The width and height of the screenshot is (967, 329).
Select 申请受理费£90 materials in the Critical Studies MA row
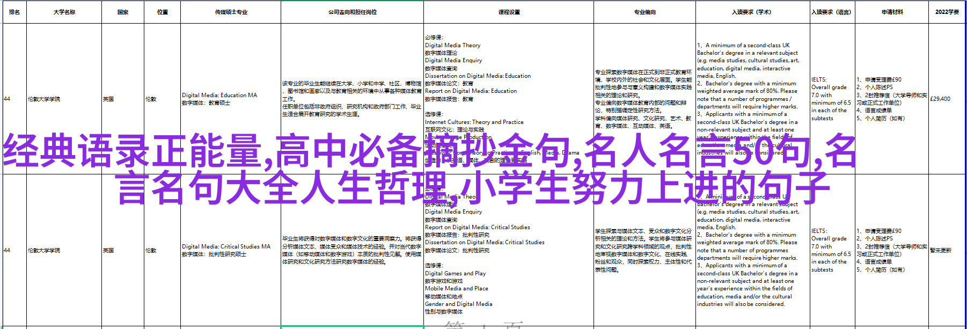(x=892, y=250)
